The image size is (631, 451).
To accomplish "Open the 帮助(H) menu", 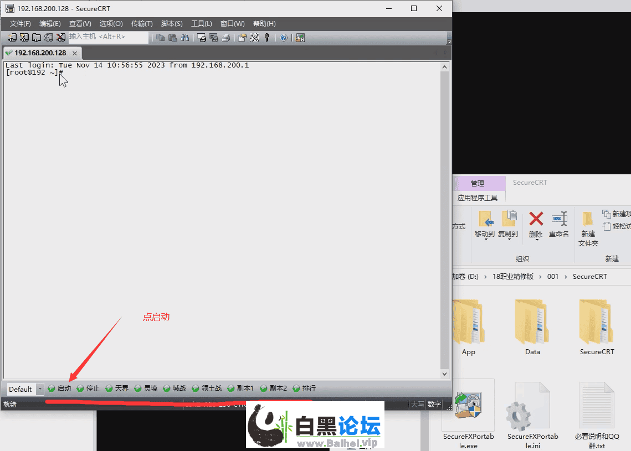I will click(264, 24).
